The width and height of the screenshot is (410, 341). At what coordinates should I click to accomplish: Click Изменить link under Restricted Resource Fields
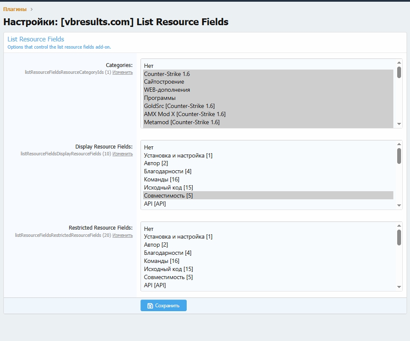(x=123, y=235)
